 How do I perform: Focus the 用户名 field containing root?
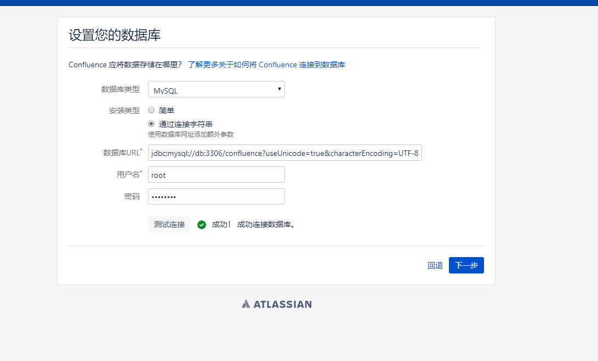(x=217, y=174)
